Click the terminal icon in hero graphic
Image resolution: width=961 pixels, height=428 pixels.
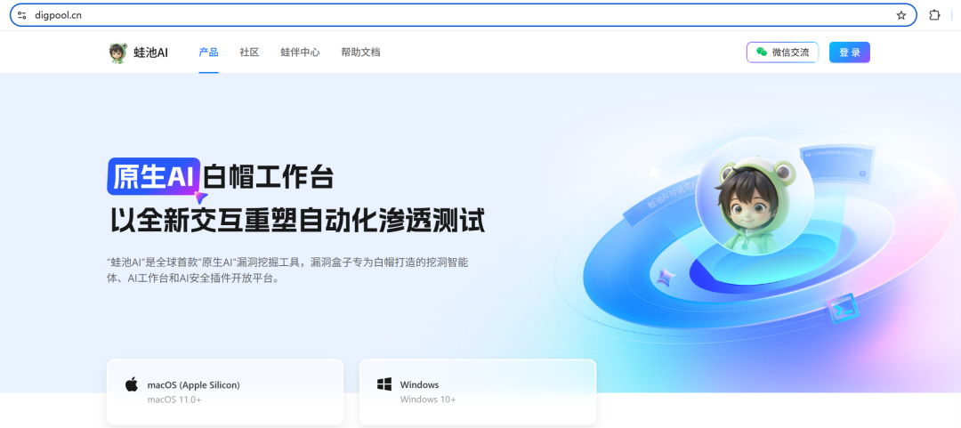(x=842, y=310)
